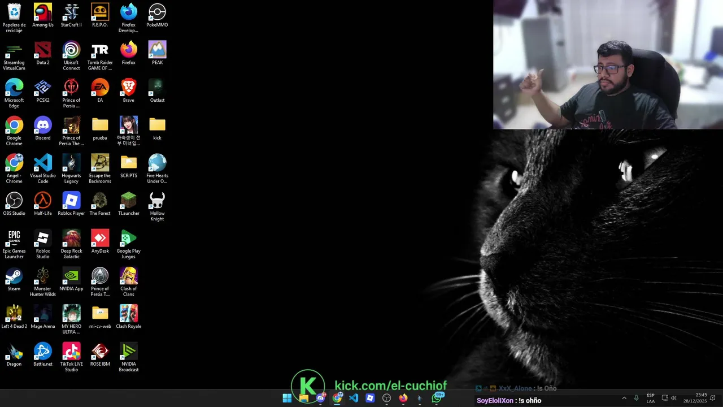The image size is (723, 407).
Task: Select the Mage Arena desktop icon
Action: [43, 317]
